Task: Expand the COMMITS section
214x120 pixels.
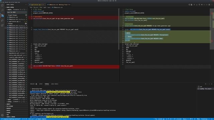Action: [8, 104]
